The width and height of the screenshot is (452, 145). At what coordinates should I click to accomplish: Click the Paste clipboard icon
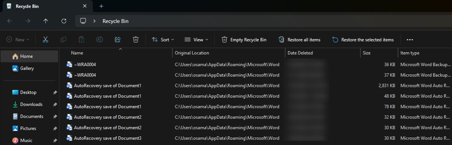pos(81,39)
